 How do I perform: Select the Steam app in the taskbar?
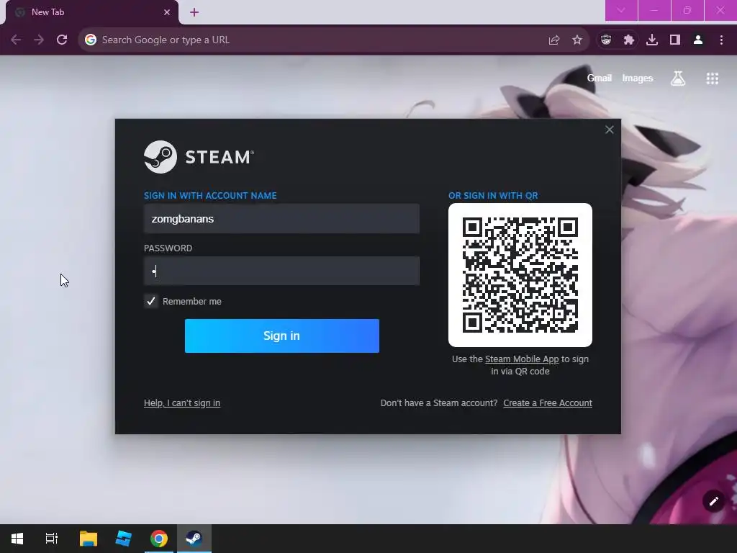click(x=194, y=539)
